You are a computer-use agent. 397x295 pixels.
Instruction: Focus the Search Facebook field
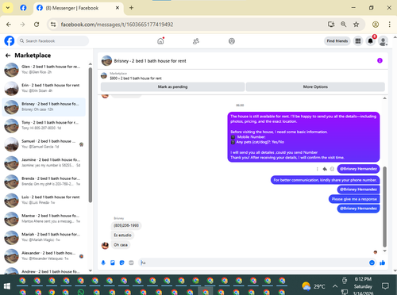pyautogui.click(x=53, y=41)
